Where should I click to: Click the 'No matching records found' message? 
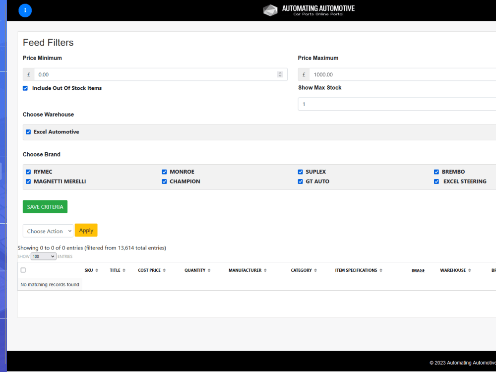(50, 285)
